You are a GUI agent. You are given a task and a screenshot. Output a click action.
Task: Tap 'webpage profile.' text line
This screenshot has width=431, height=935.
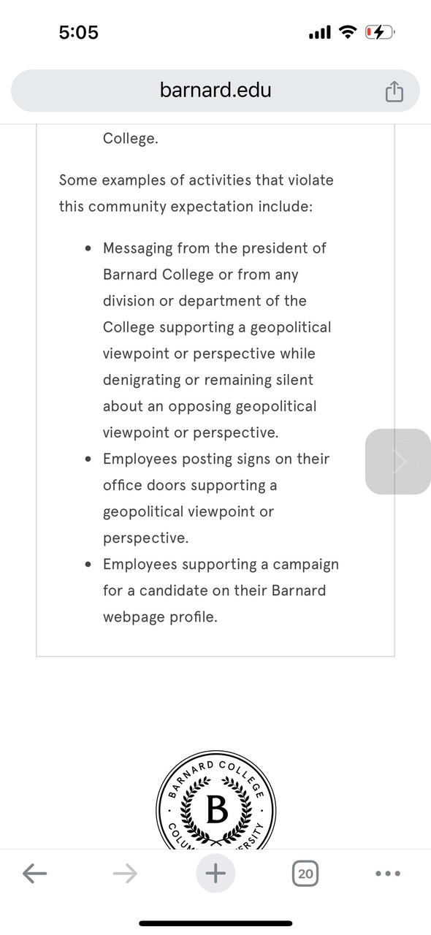160,617
